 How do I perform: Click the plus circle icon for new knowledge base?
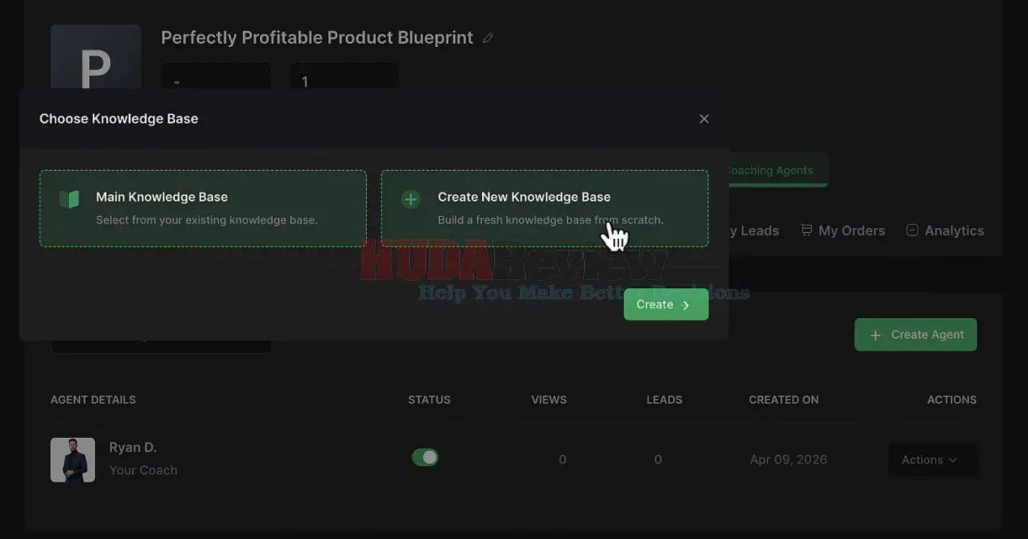[411, 199]
